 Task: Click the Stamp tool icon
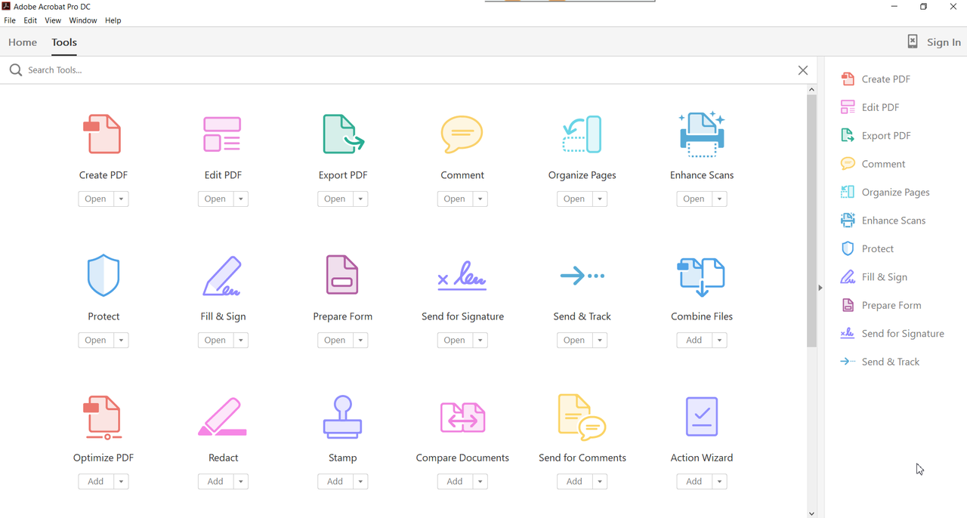click(342, 417)
